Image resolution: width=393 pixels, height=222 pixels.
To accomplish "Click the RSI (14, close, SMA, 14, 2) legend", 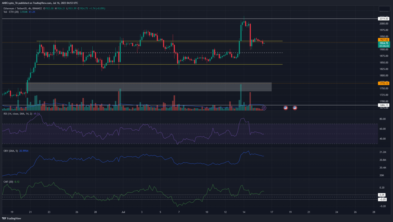I will (18, 114).
